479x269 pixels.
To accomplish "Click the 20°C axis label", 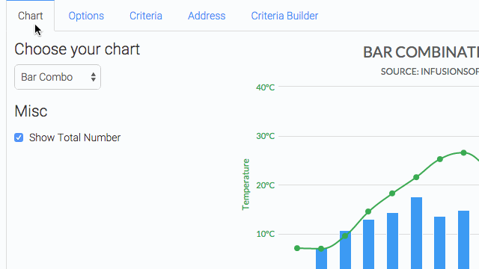I will [x=265, y=185].
